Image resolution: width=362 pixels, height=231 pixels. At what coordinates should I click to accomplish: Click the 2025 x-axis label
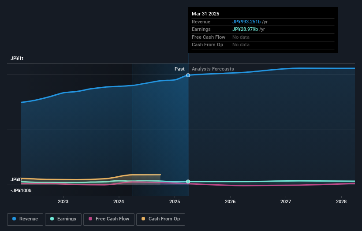coord(175,202)
